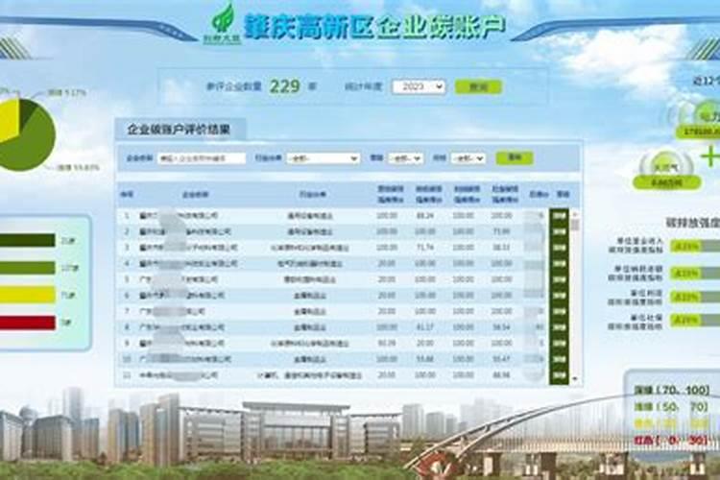
Task: Click the 企业名称 column header
Action: pyautogui.click(x=195, y=195)
